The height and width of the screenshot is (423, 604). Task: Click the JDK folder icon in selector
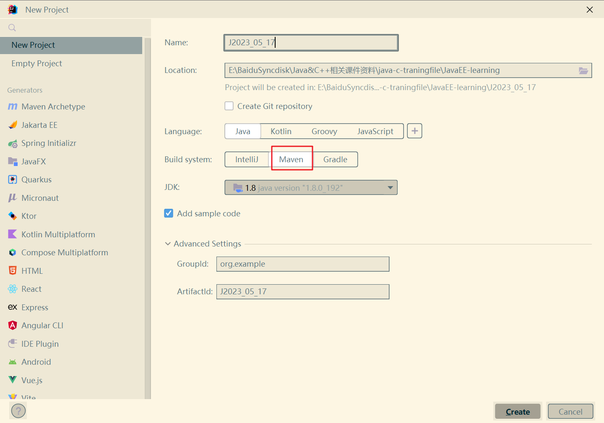point(238,187)
